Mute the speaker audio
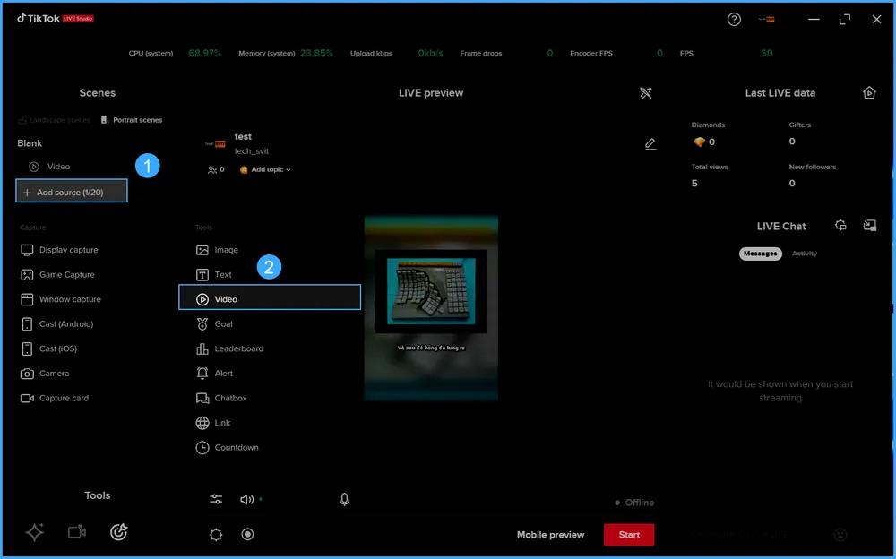This screenshot has height=559, width=896. click(247, 499)
